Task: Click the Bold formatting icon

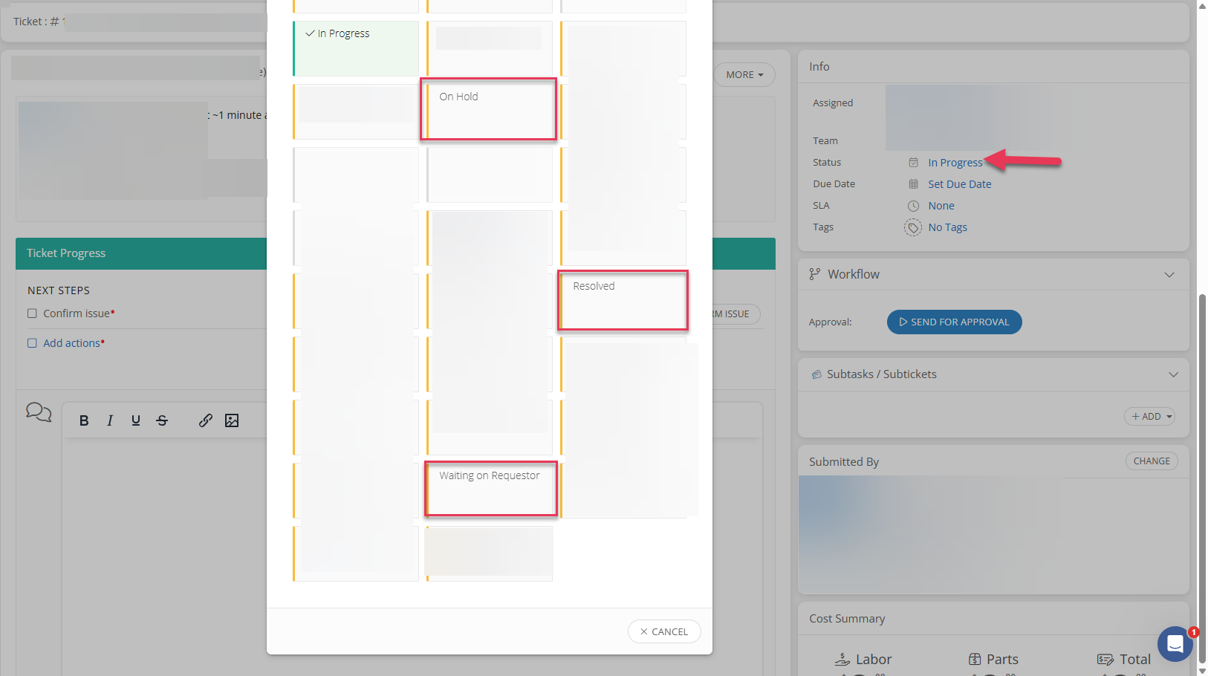Action: (84, 420)
